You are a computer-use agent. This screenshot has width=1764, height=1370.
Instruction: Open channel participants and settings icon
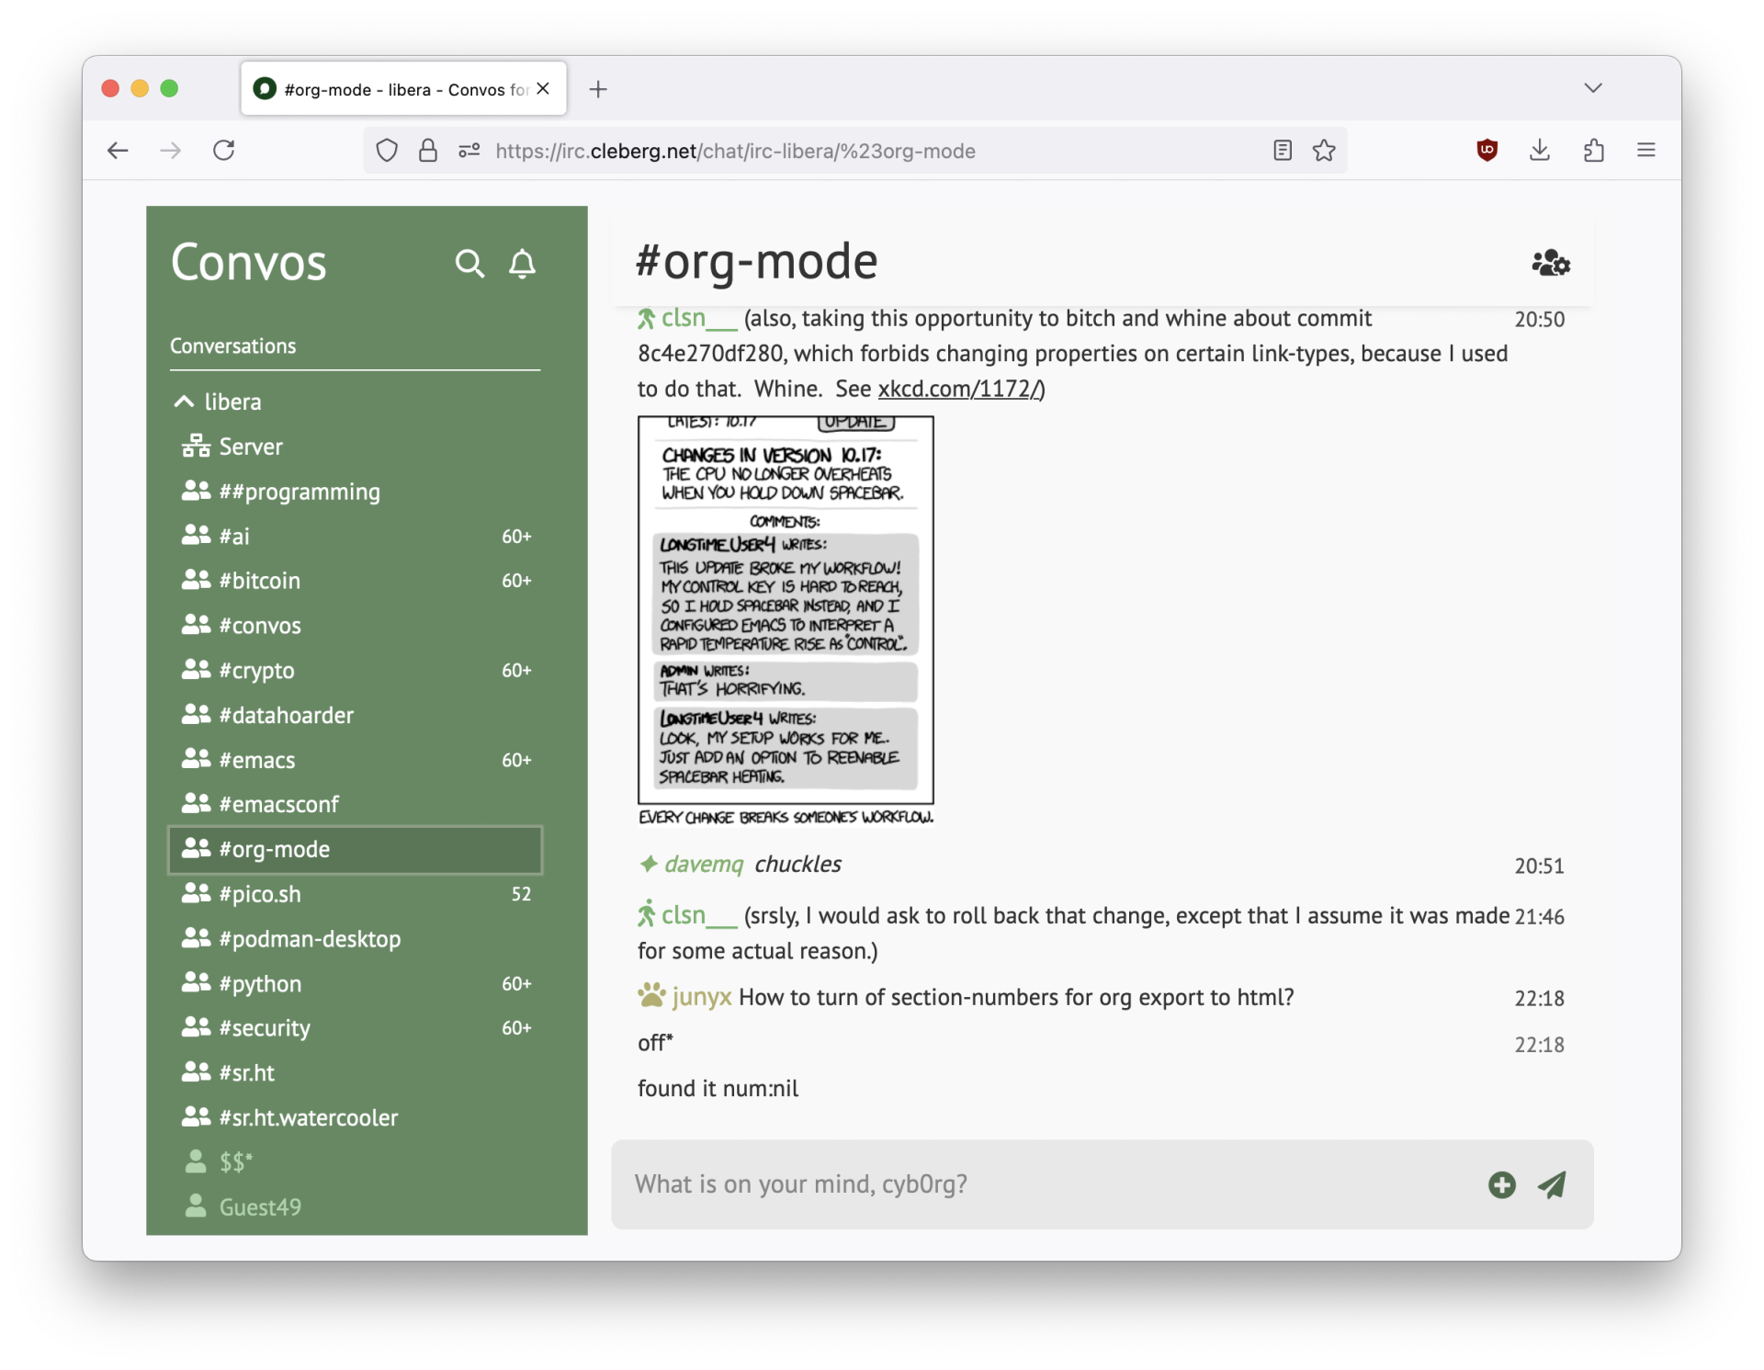point(1550,264)
